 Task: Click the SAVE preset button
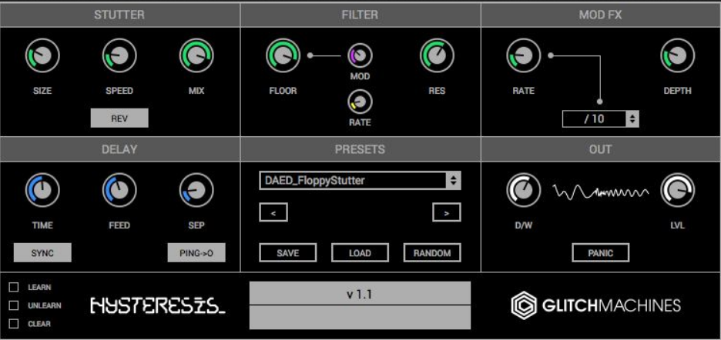[288, 253]
